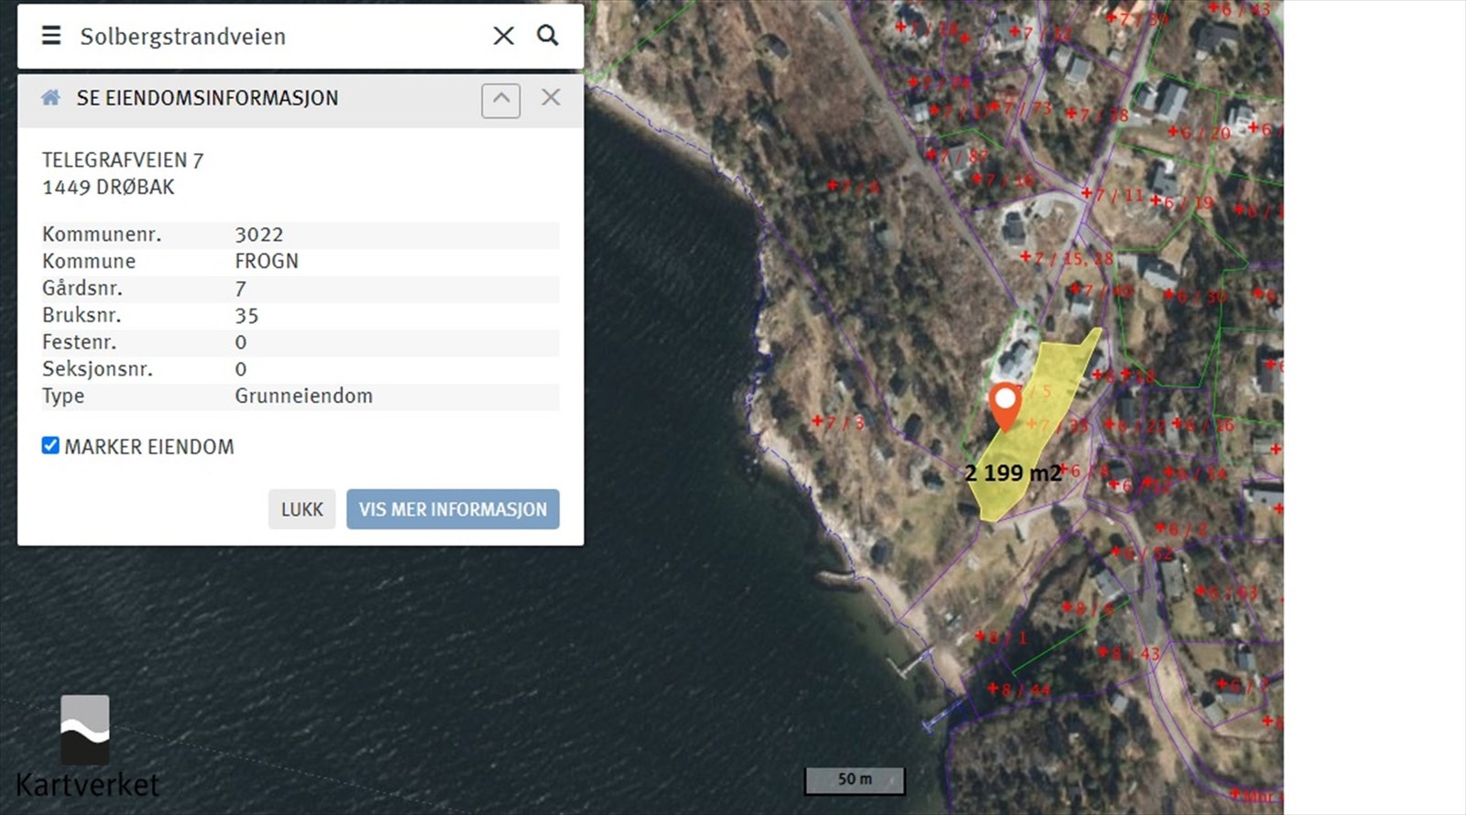Click parcel label 6 / 52 on map

tap(1142, 553)
